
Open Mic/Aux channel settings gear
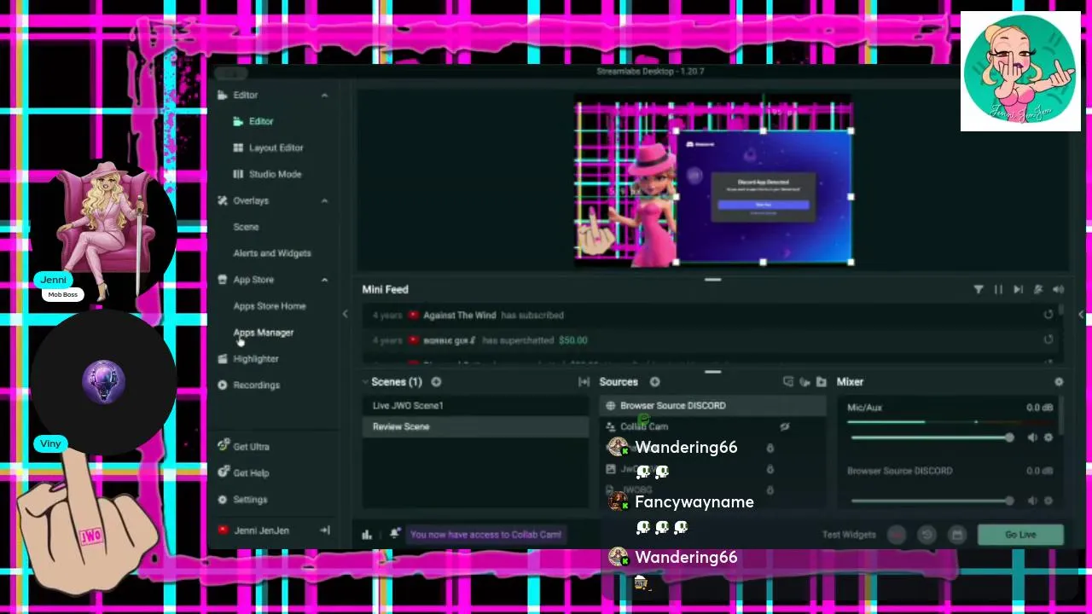click(x=1048, y=437)
